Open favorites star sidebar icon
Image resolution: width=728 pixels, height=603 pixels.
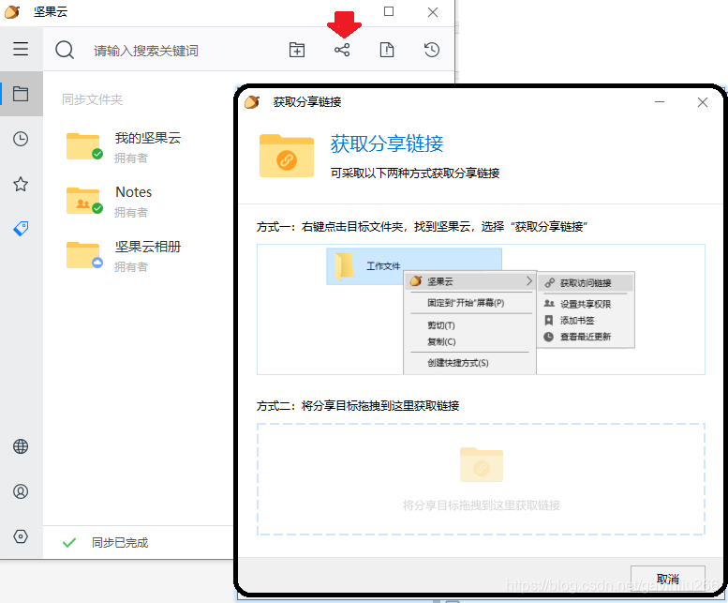pos(21,184)
